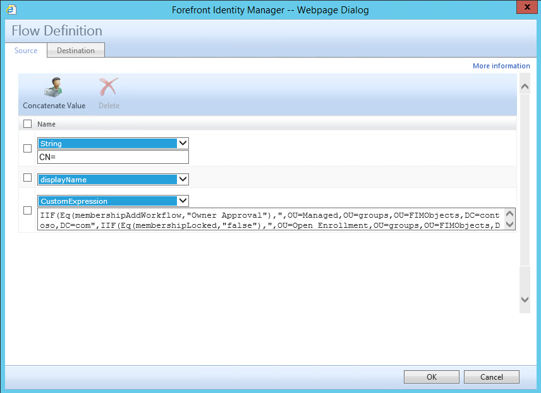Click the main panel scroll down arrow
Image resolution: width=541 pixels, height=393 pixels.
[x=525, y=300]
